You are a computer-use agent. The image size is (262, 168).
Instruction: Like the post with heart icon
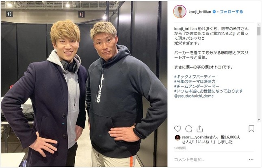click(178, 129)
